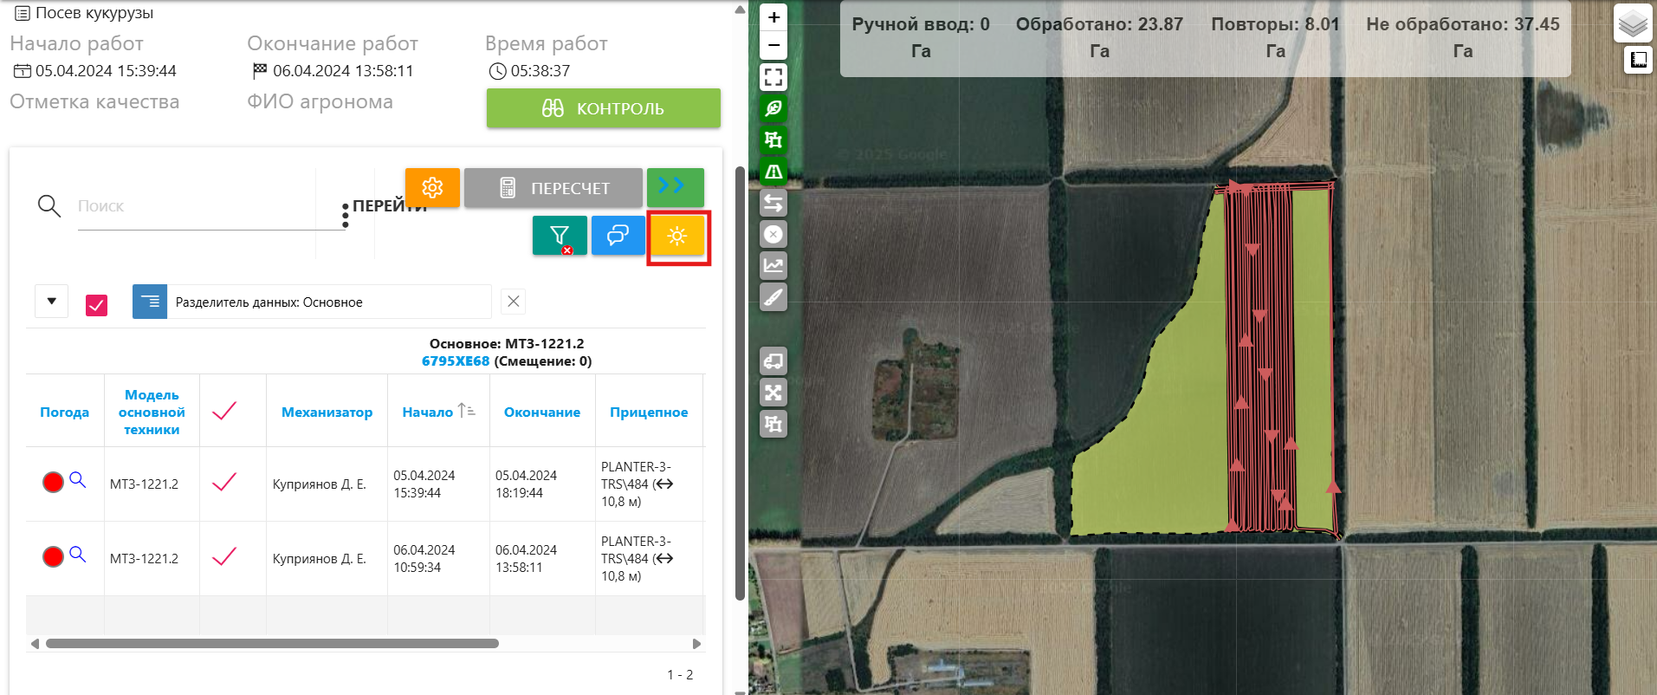
Task: Open the map layers selector
Action: (1632, 23)
